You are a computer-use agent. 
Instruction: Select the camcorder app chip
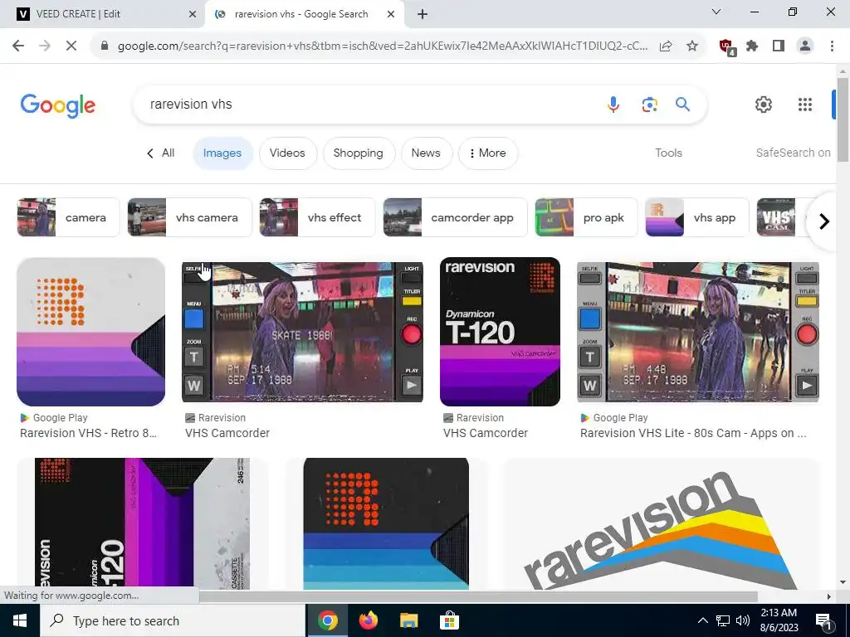point(456,218)
